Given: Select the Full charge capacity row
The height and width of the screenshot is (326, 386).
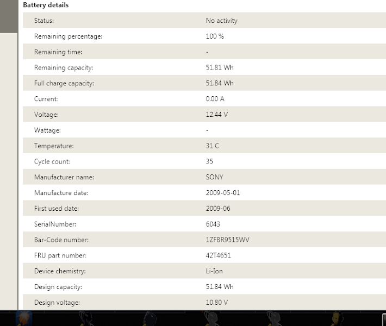Looking at the screenshot, I should pos(204,83).
